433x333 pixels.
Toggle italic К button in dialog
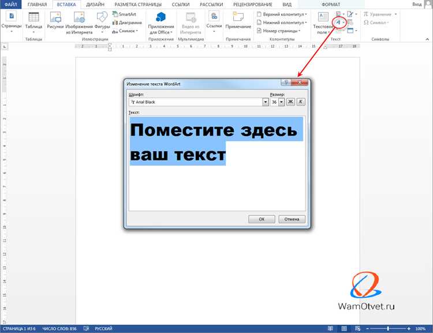coord(301,102)
